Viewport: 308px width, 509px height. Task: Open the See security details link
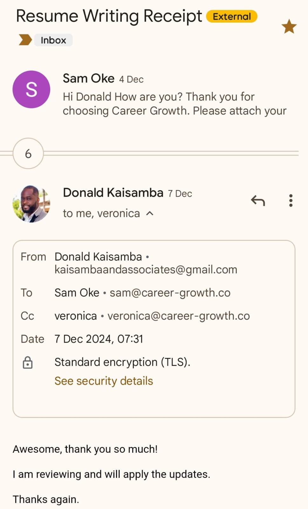coord(104,381)
